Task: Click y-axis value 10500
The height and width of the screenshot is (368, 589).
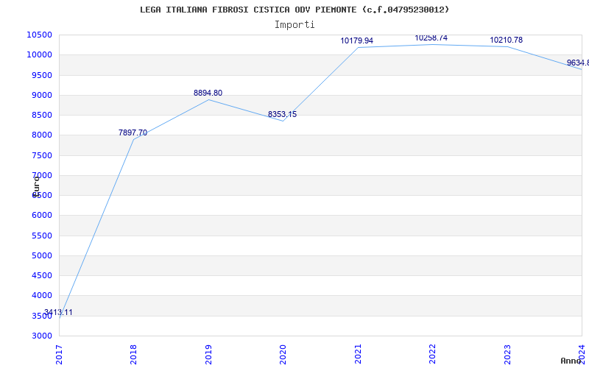Action: click(x=39, y=35)
